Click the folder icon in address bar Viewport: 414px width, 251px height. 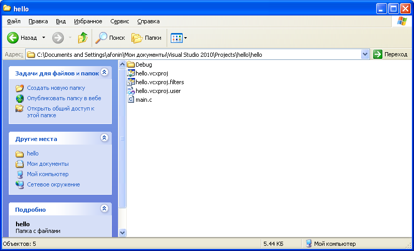coord(31,55)
